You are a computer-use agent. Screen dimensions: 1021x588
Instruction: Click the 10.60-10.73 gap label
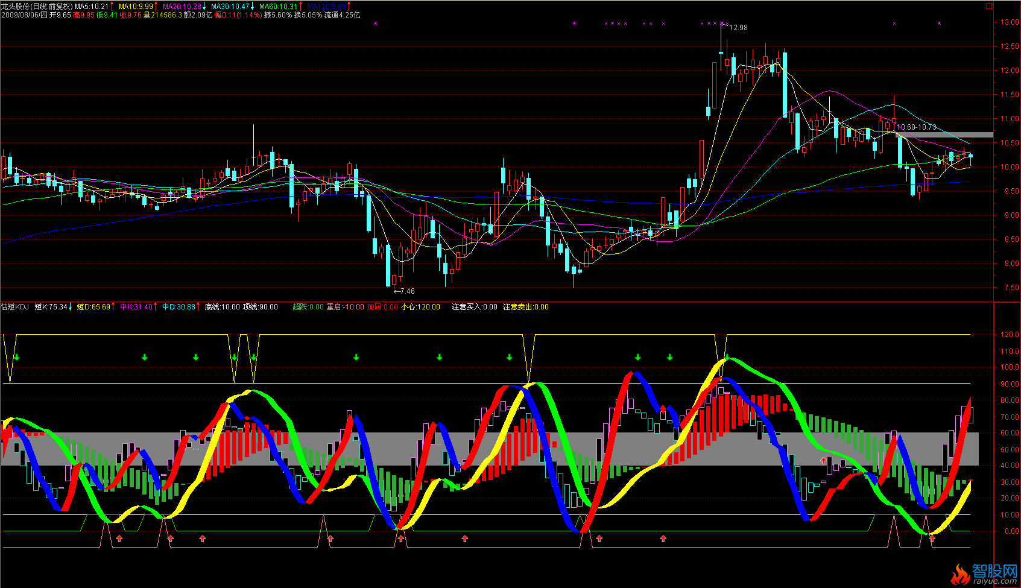[917, 127]
